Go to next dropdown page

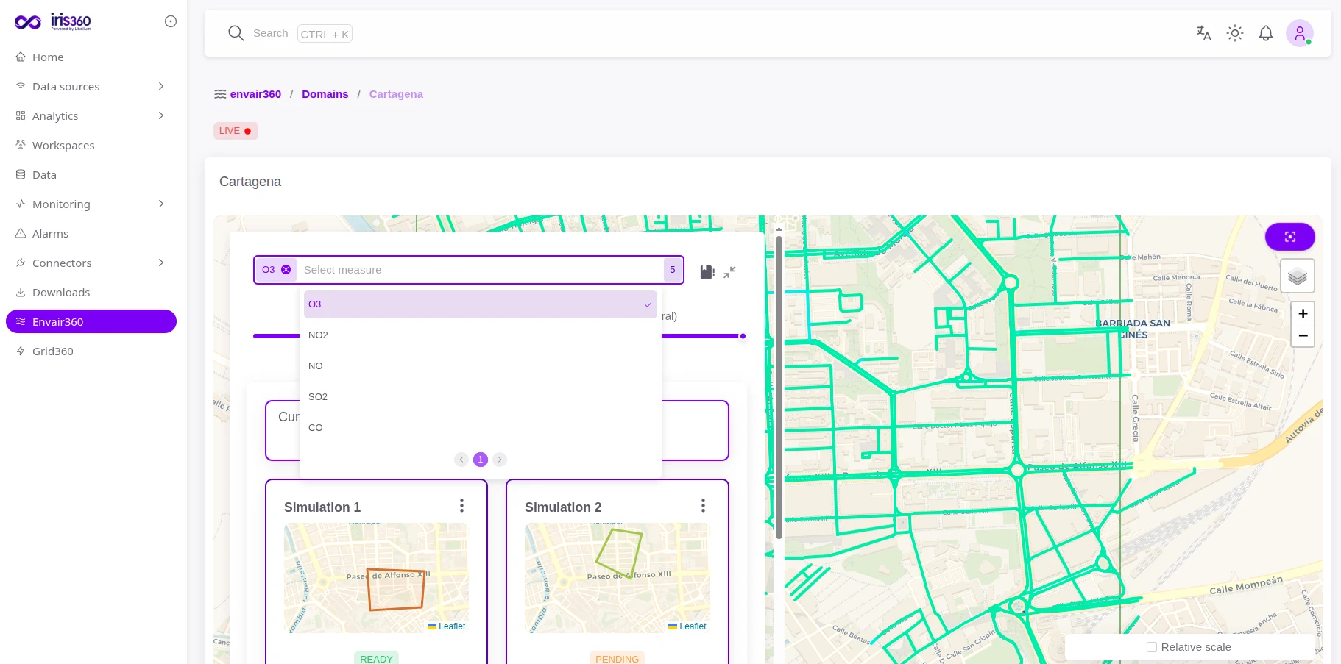tap(500, 460)
